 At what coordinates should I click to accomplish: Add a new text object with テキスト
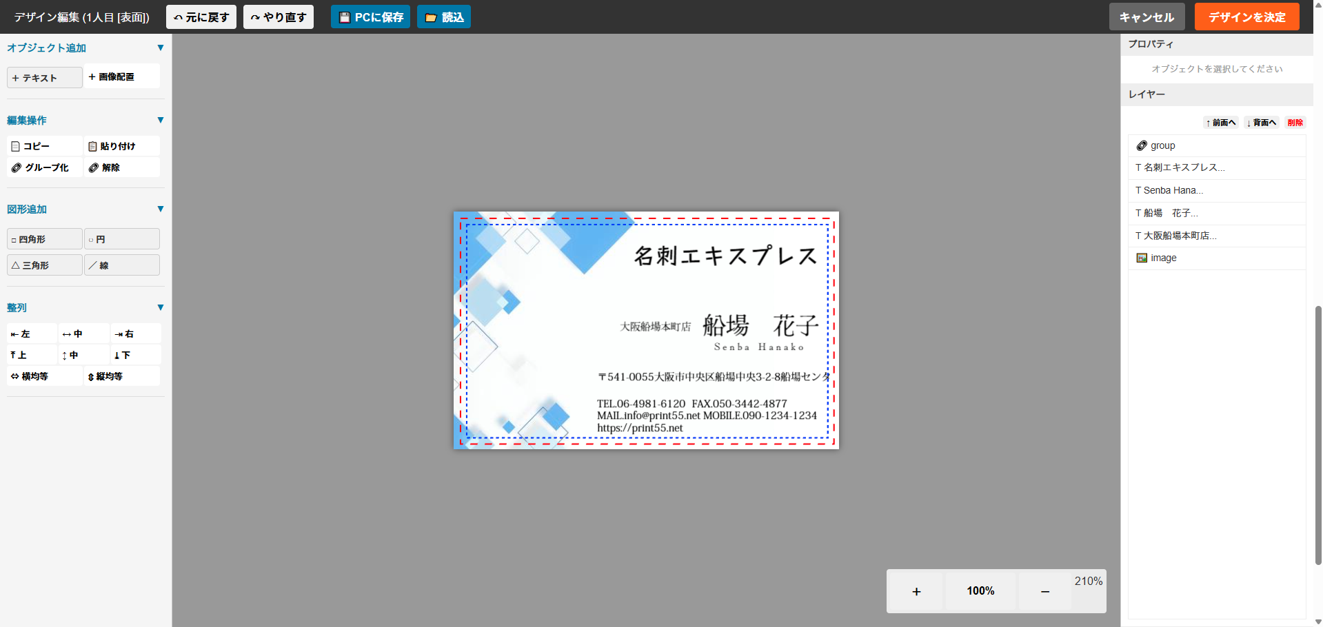pos(44,77)
